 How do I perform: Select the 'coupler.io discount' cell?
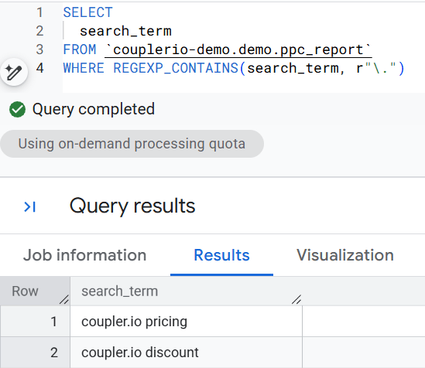pos(187,353)
